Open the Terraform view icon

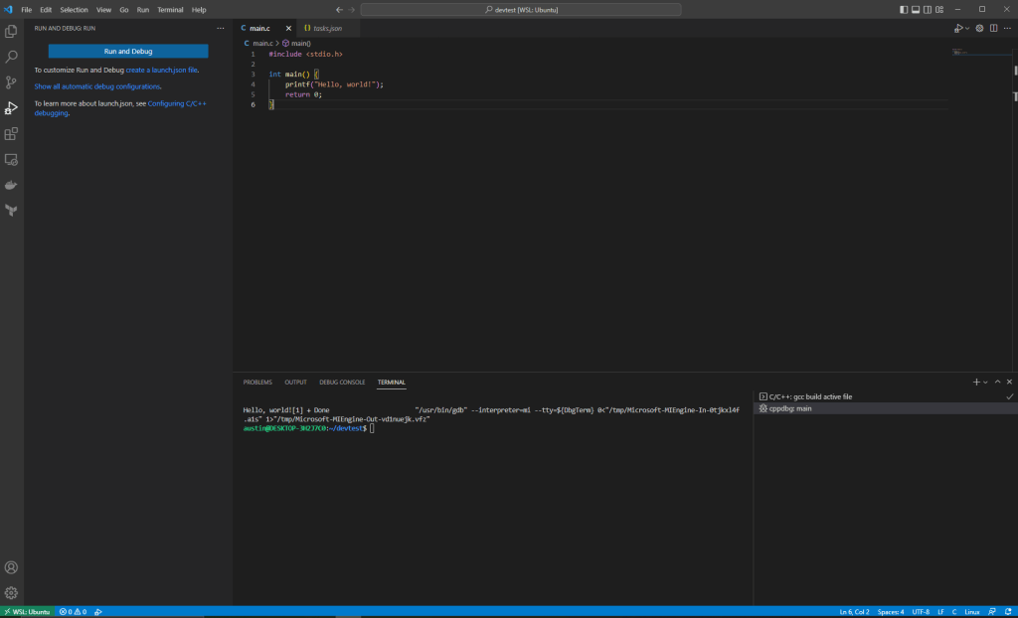pyautogui.click(x=12, y=210)
